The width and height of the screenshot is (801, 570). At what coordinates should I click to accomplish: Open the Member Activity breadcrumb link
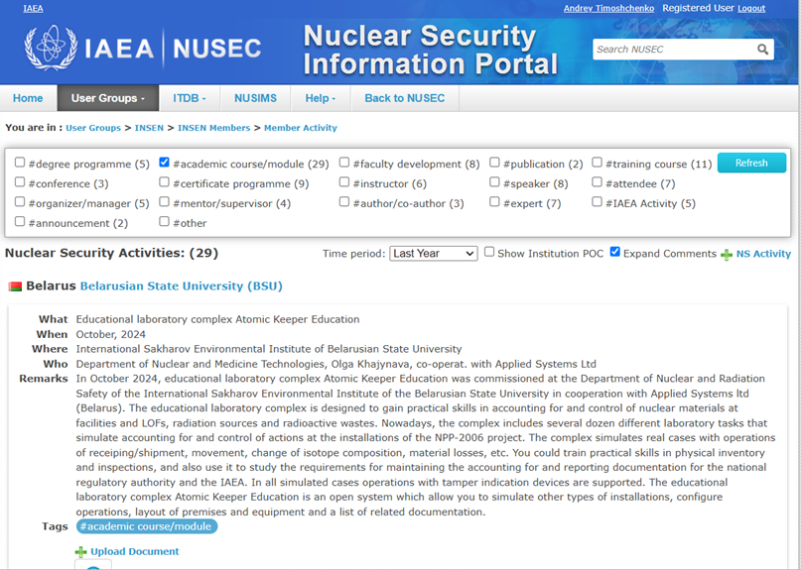click(x=301, y=128)
